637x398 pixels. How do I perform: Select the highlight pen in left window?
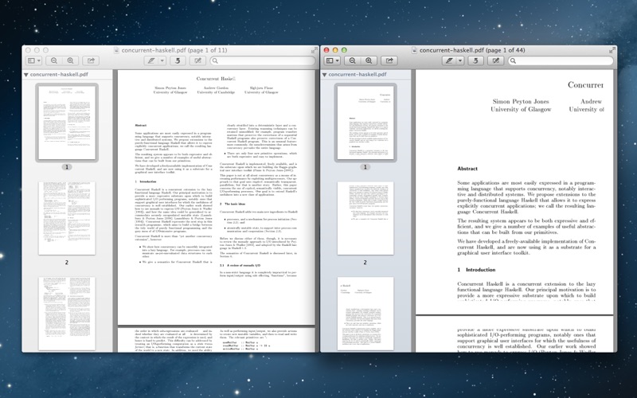151,60
